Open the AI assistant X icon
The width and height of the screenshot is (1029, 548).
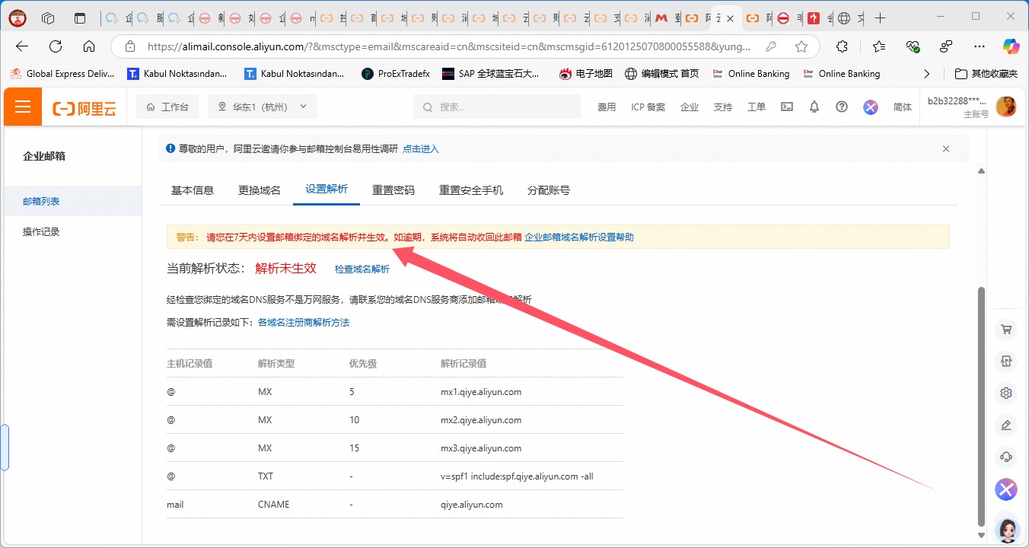coord(1006,489)
